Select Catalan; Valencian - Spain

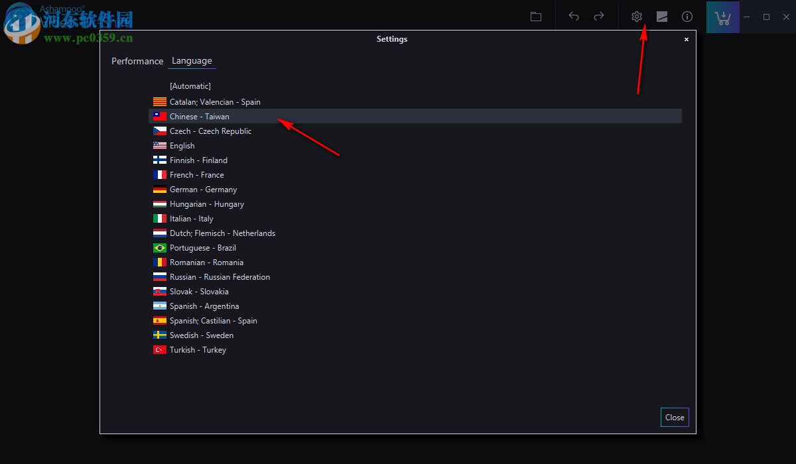(x=415, y=102)
